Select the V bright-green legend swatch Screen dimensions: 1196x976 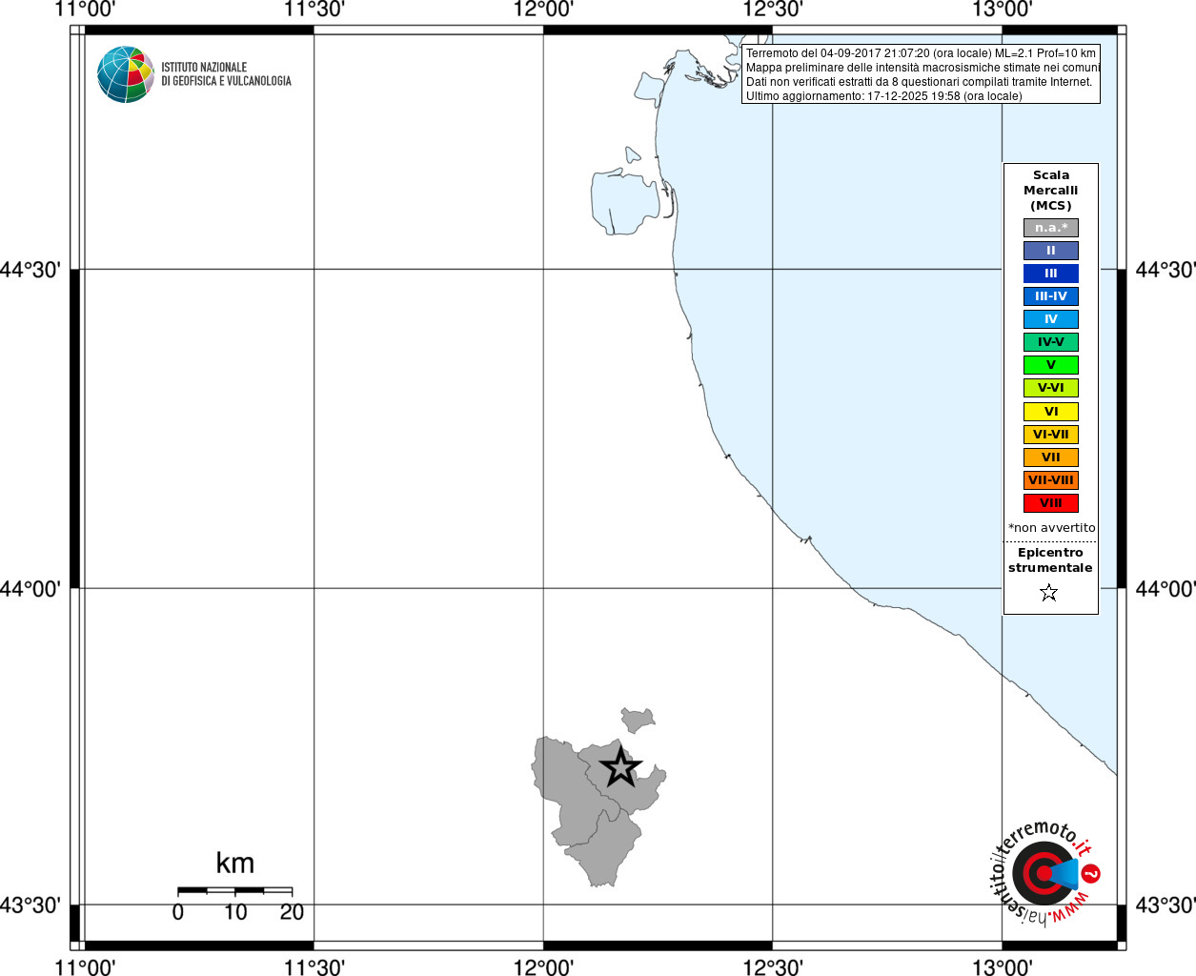point(1051,365)
